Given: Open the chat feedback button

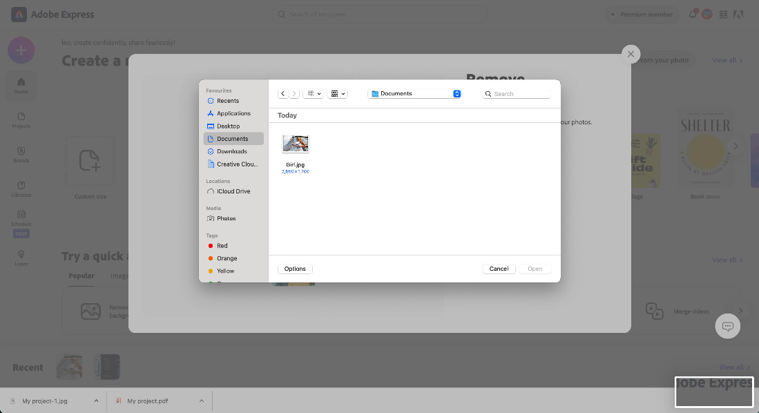Looking at the screenshot, I should coord(727,327).
